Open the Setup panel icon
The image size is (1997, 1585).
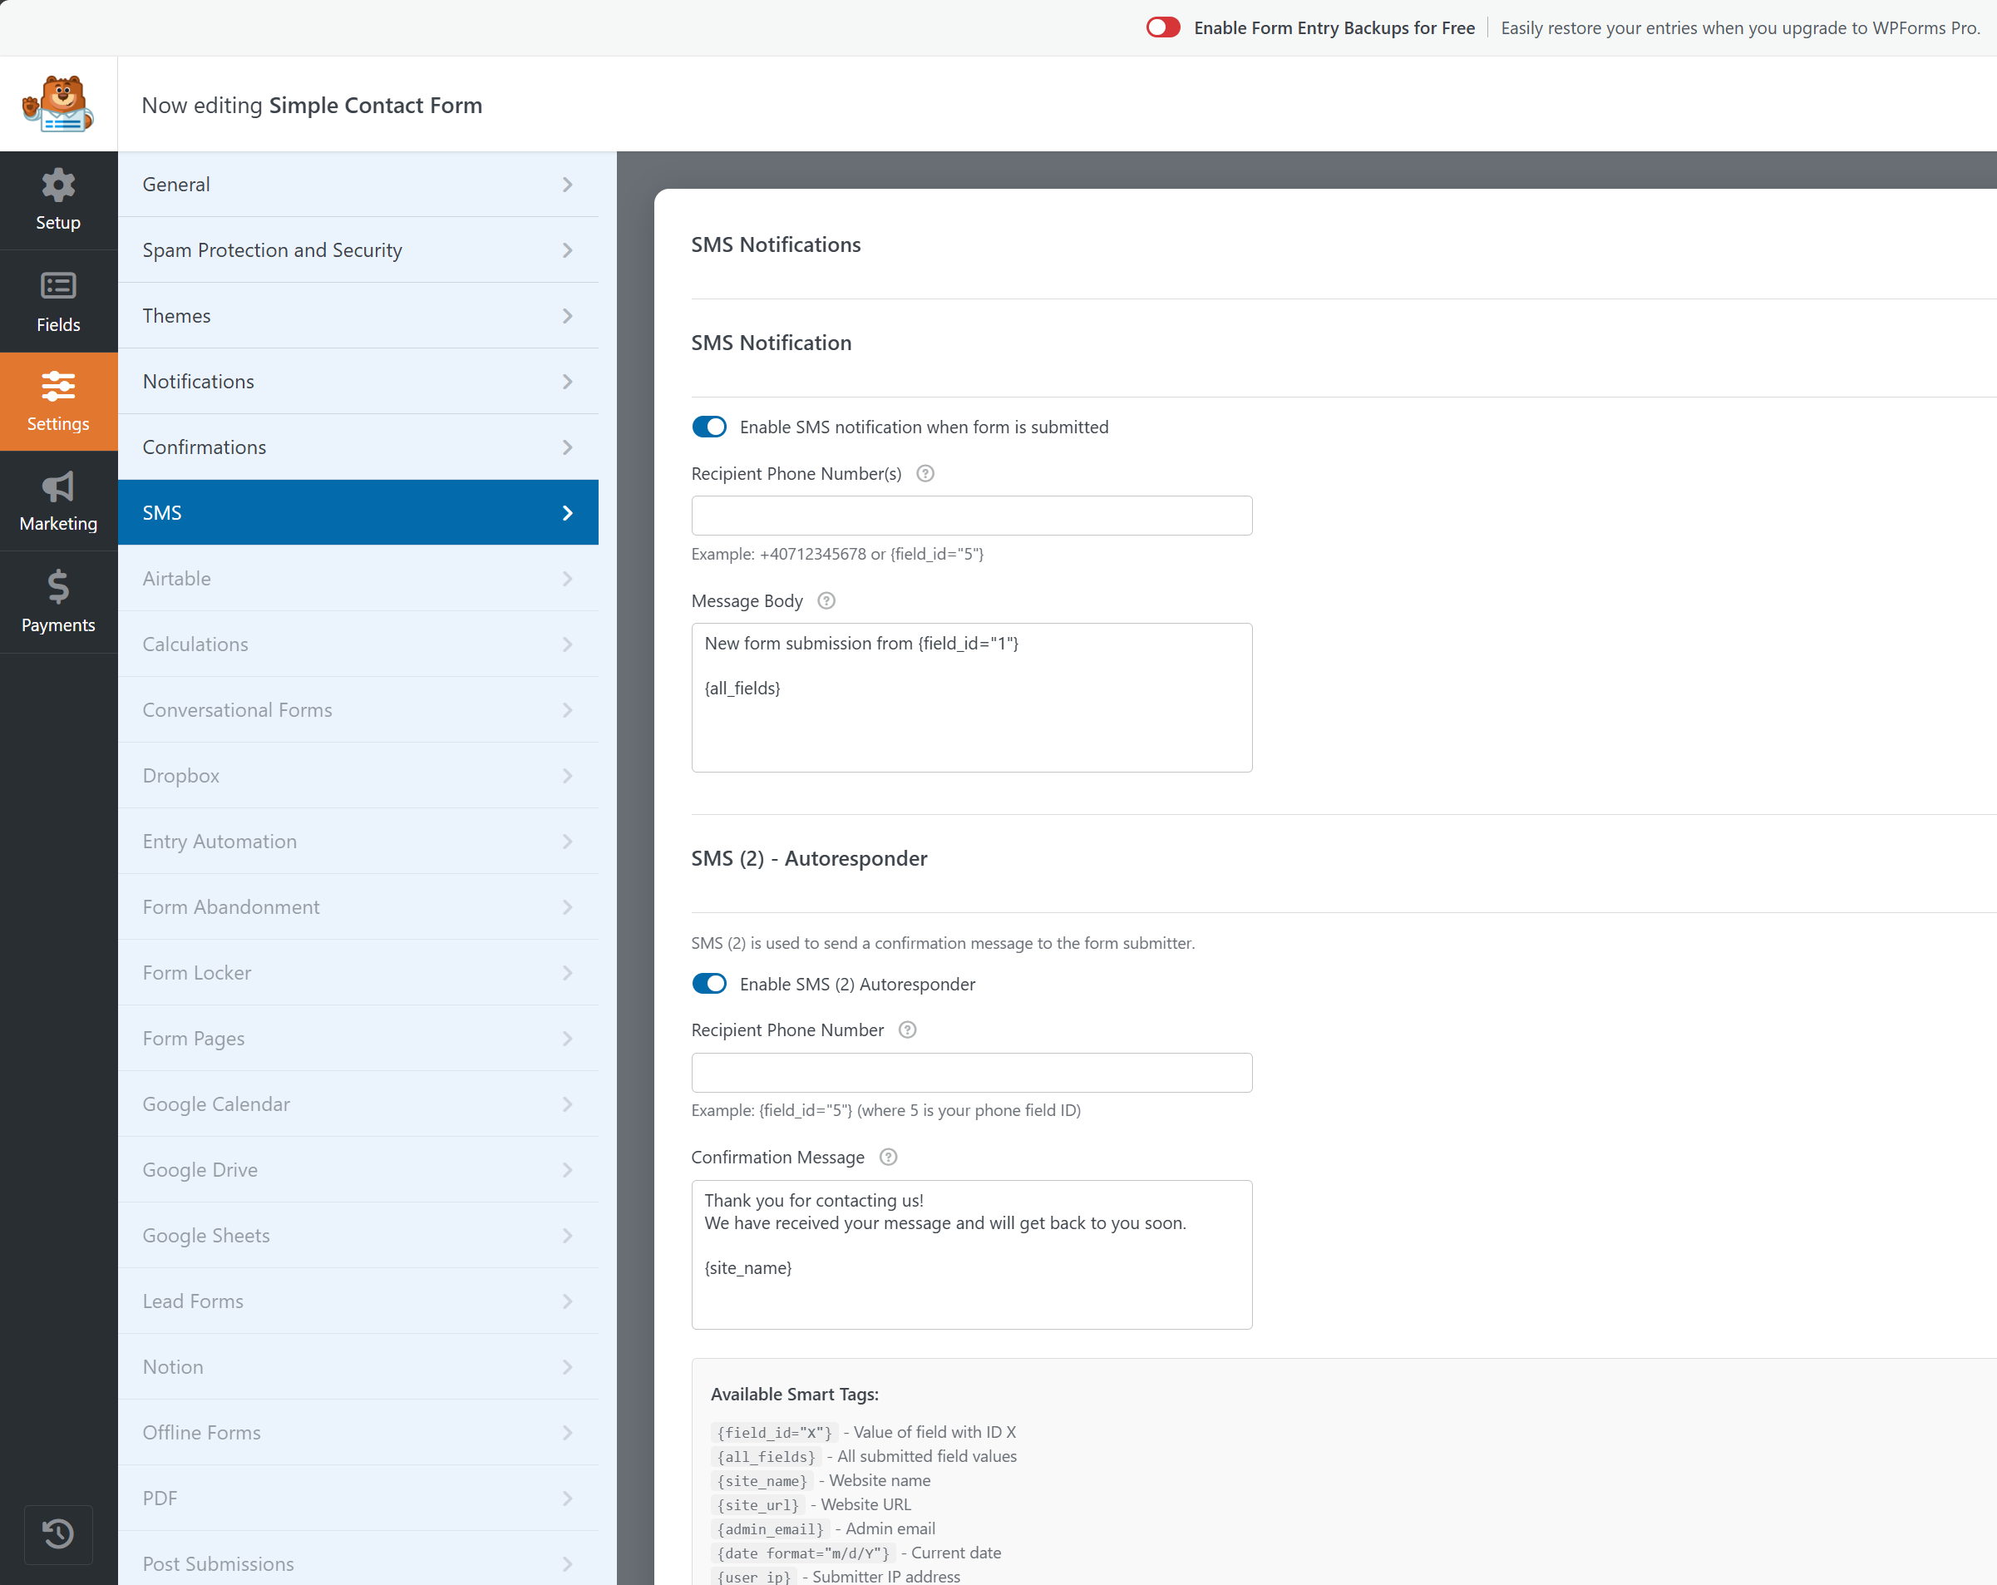click(x=57, y=200)
